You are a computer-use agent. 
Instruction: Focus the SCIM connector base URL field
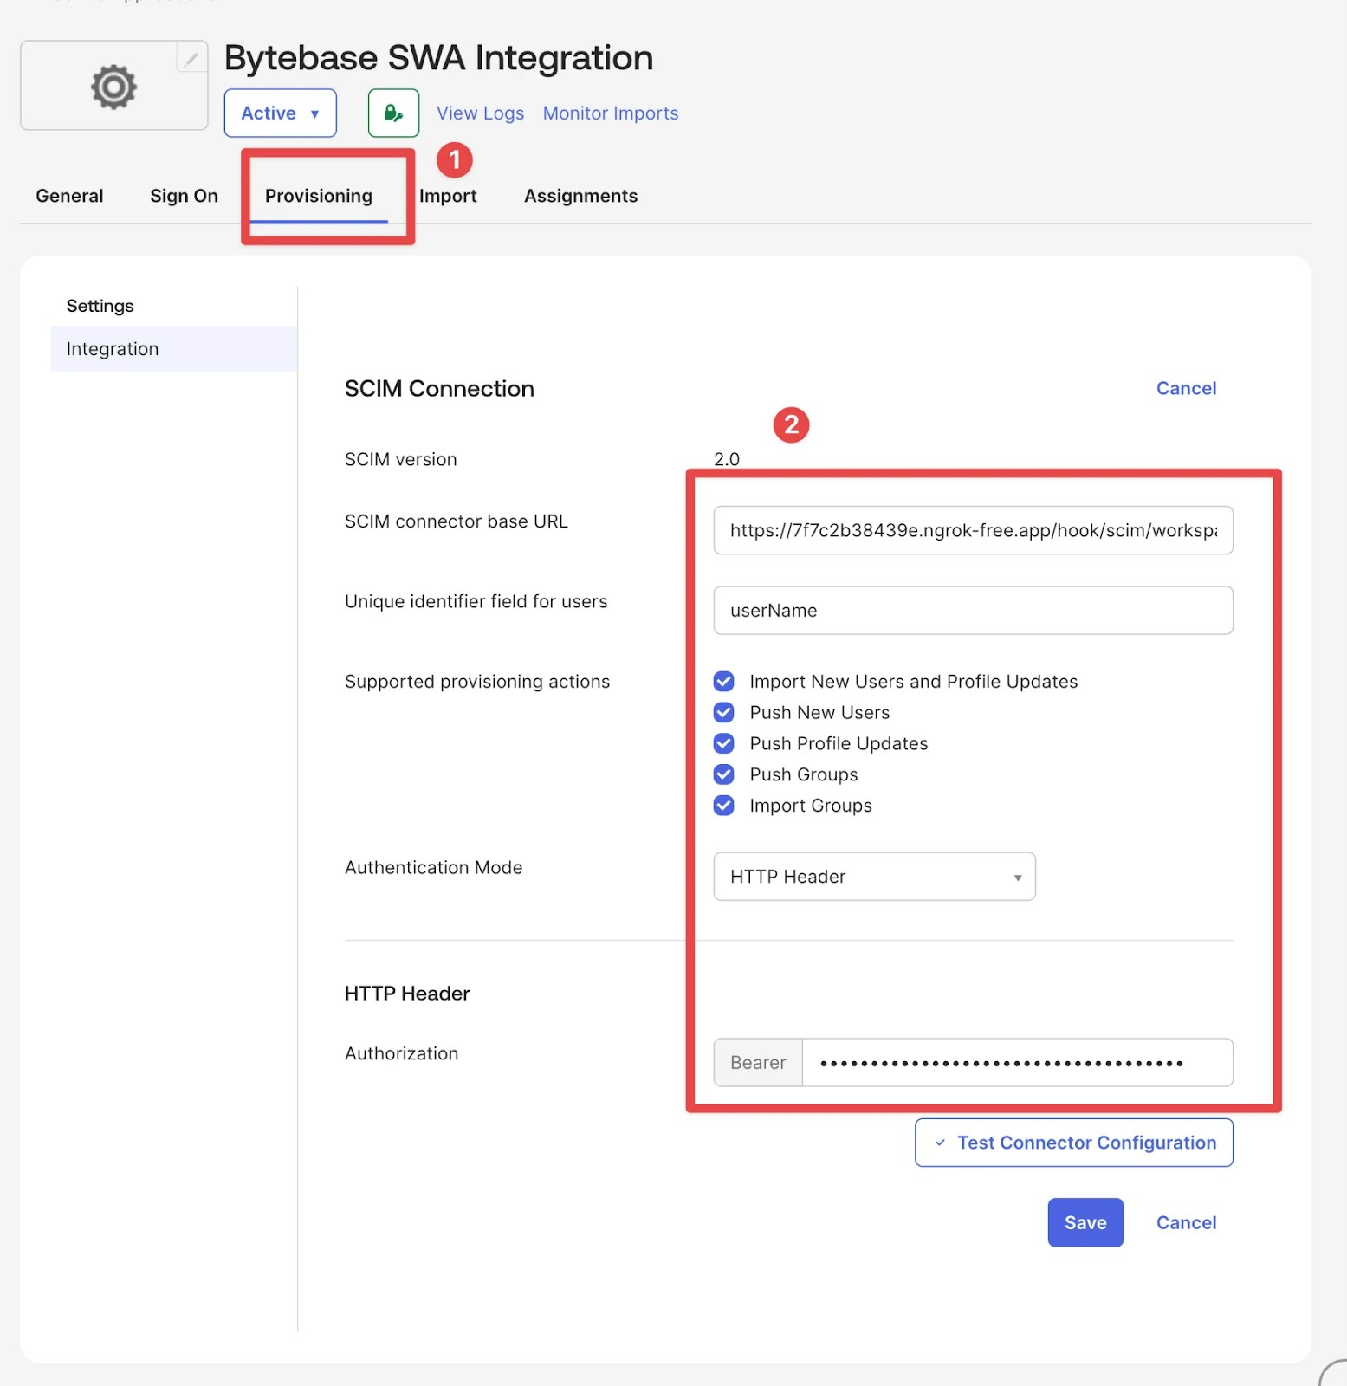(x=973, y=530)
